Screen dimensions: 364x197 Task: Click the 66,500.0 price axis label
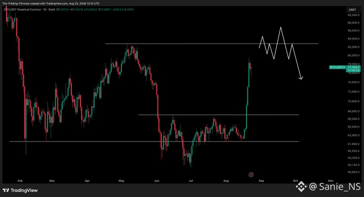point(353,119)
